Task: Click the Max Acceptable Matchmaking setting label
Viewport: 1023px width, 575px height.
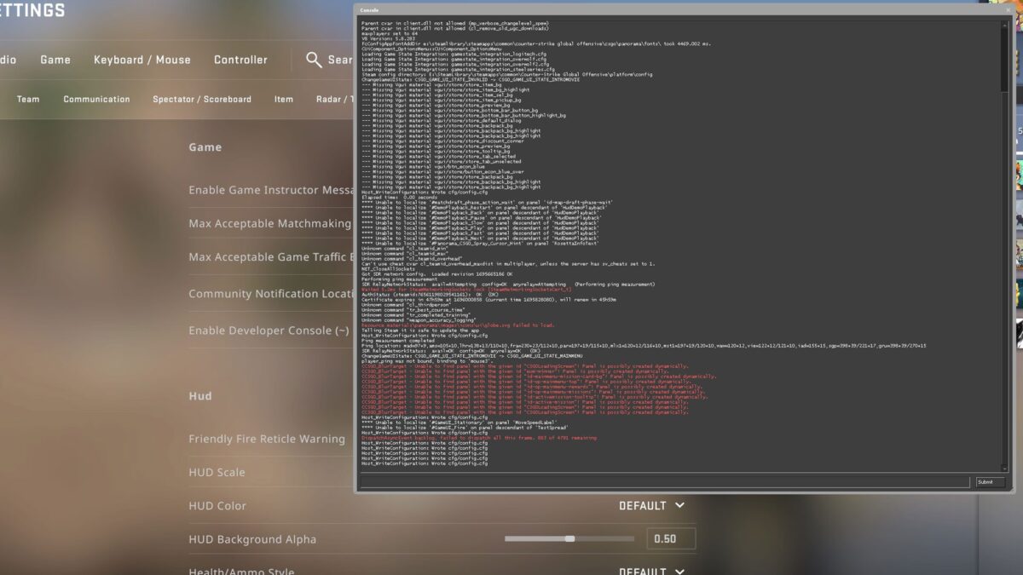Action: [269, 223]
